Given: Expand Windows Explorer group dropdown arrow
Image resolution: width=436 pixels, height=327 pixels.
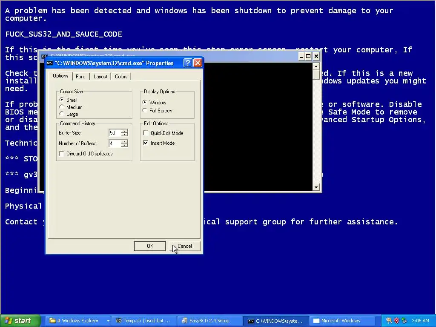Looking at the screenshot, I should click(108, 321).
